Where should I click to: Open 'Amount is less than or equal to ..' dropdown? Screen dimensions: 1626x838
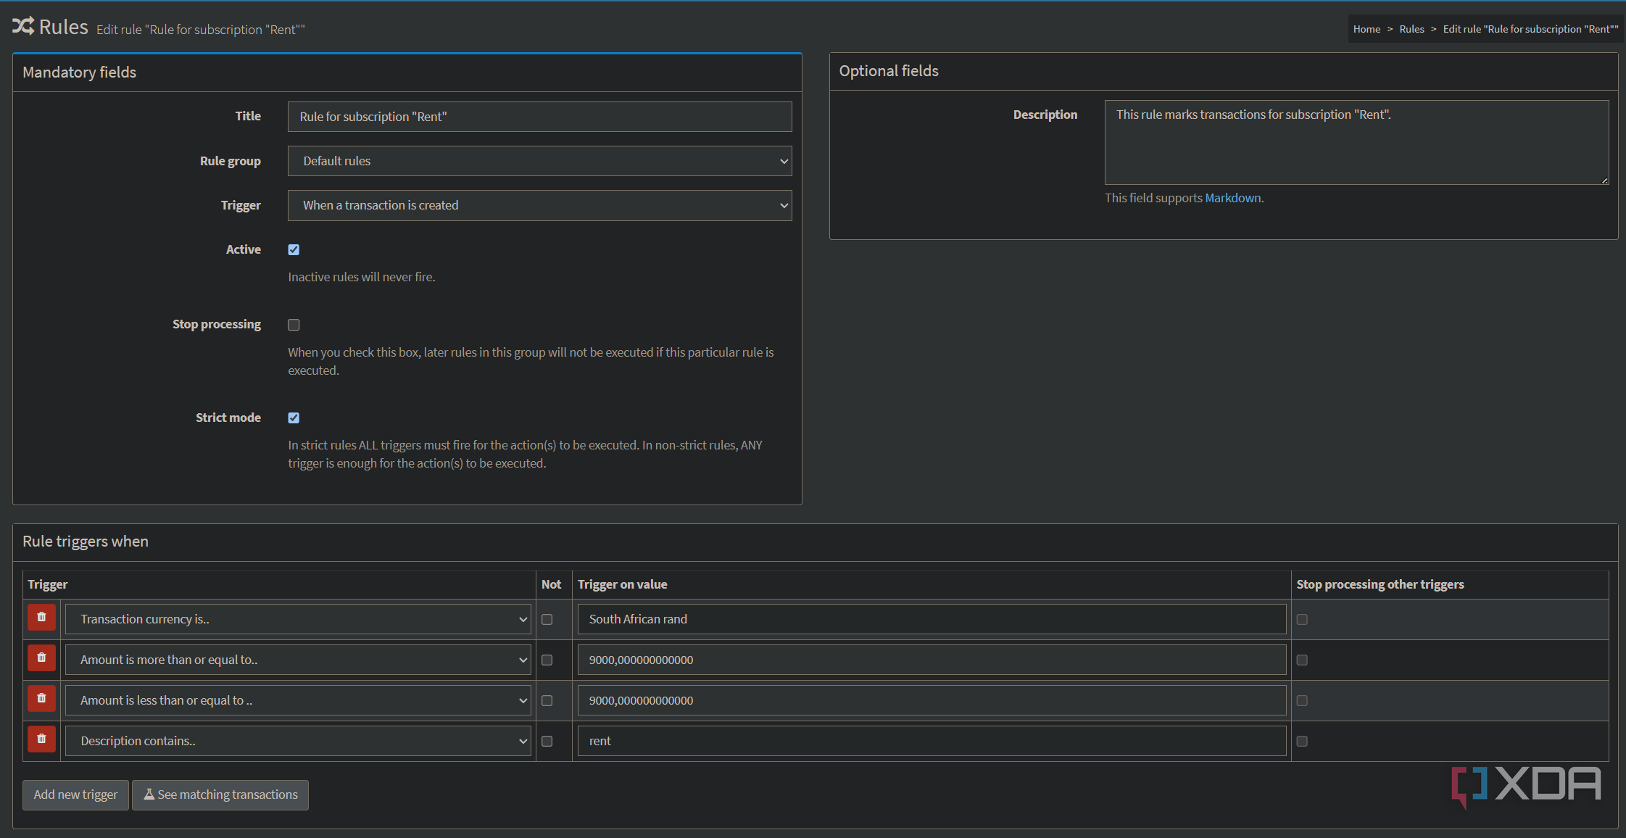coord(298,700)
